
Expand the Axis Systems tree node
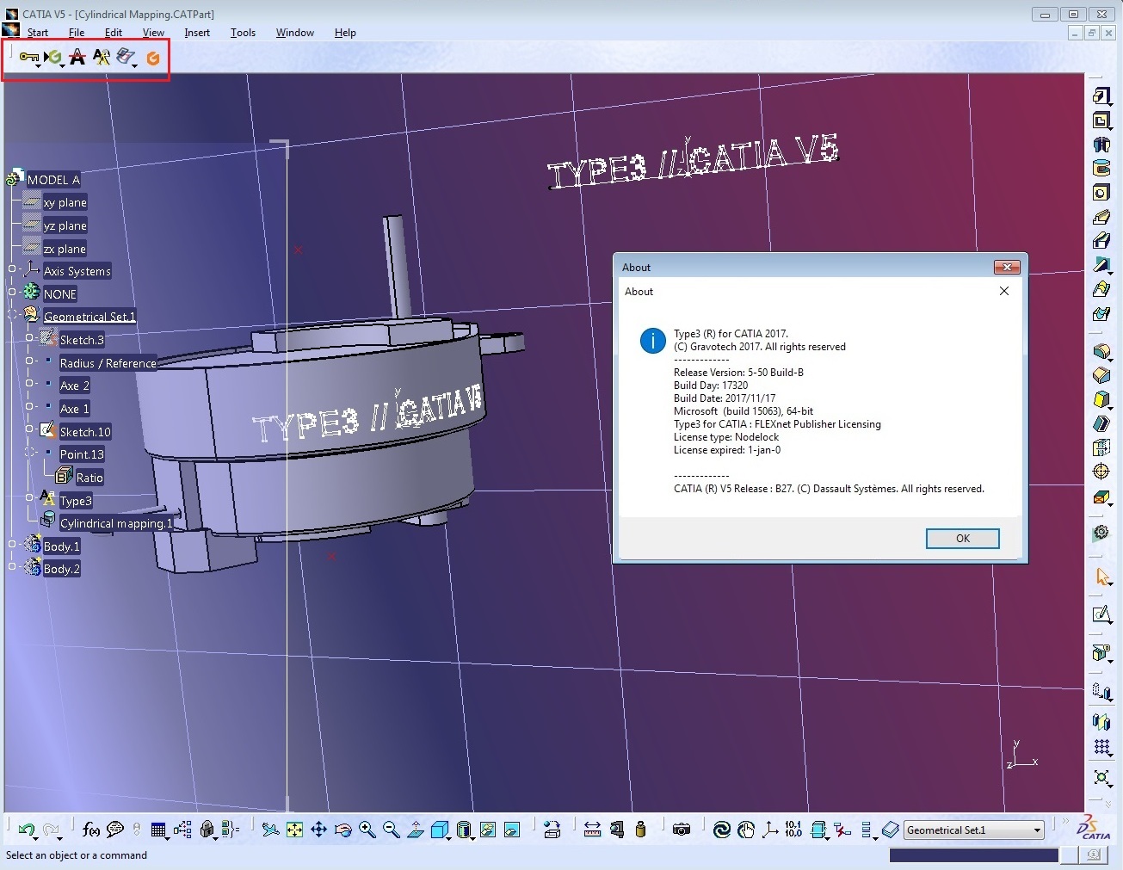coord(12,269)
